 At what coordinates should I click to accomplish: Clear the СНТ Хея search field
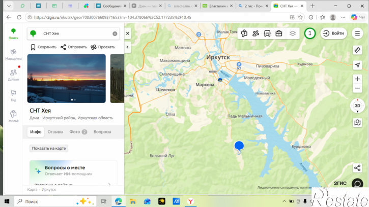tap(115, 33)
